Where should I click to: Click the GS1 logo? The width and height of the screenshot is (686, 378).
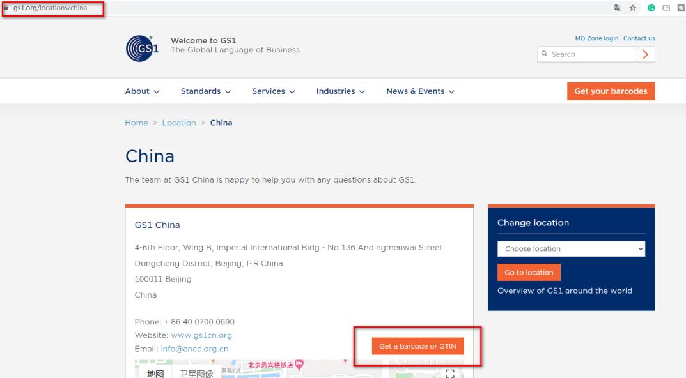[142, 49]
